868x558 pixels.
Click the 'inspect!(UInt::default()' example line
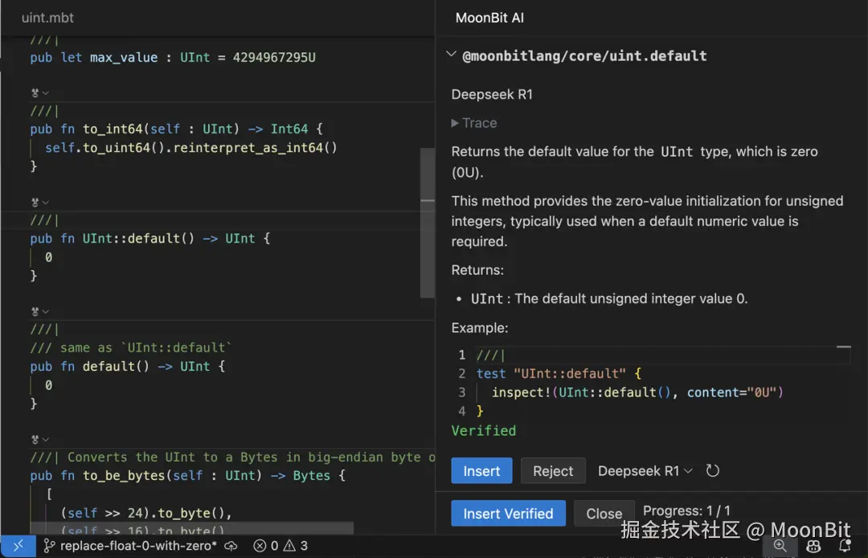637,392
